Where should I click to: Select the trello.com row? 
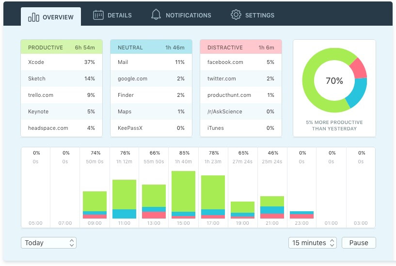pos(62,95)
